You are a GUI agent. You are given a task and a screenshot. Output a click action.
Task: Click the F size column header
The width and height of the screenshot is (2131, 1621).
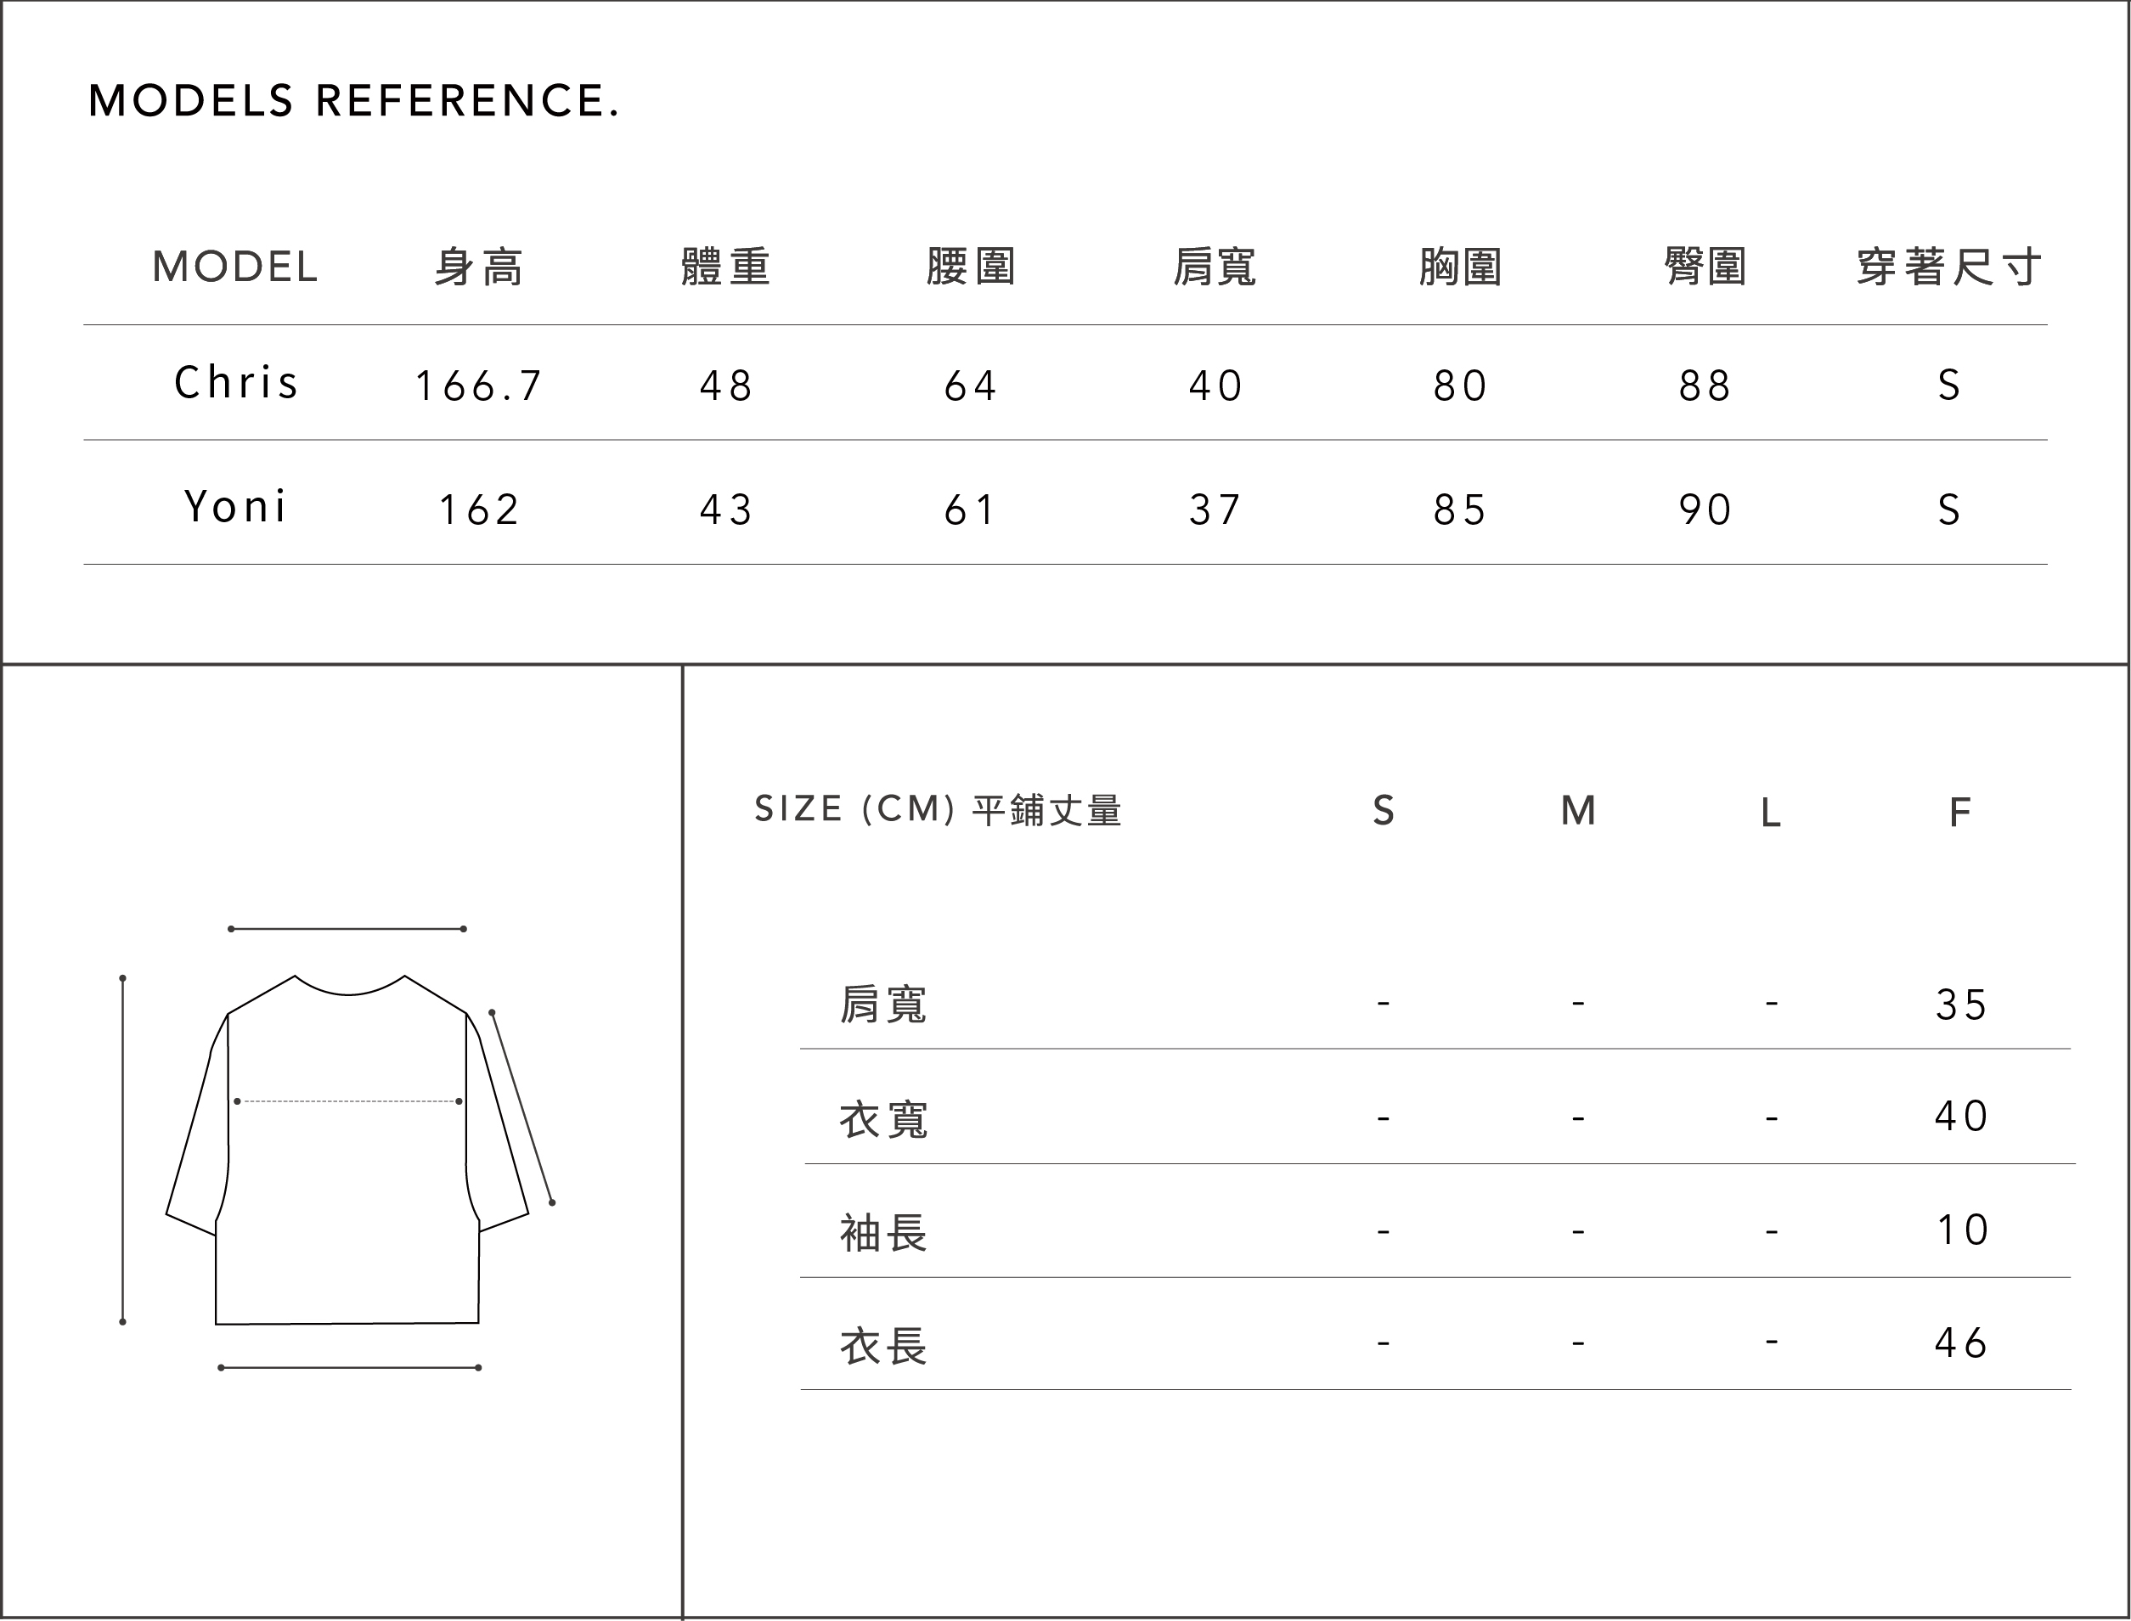1959,813
